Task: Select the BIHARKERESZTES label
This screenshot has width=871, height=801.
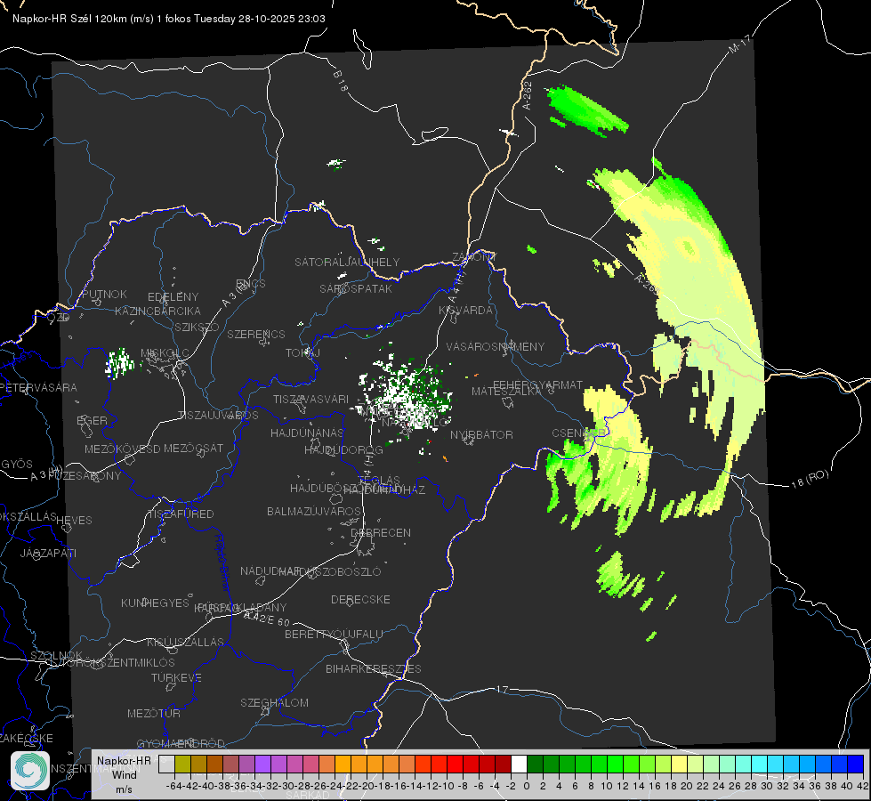Action: (374, 668)
